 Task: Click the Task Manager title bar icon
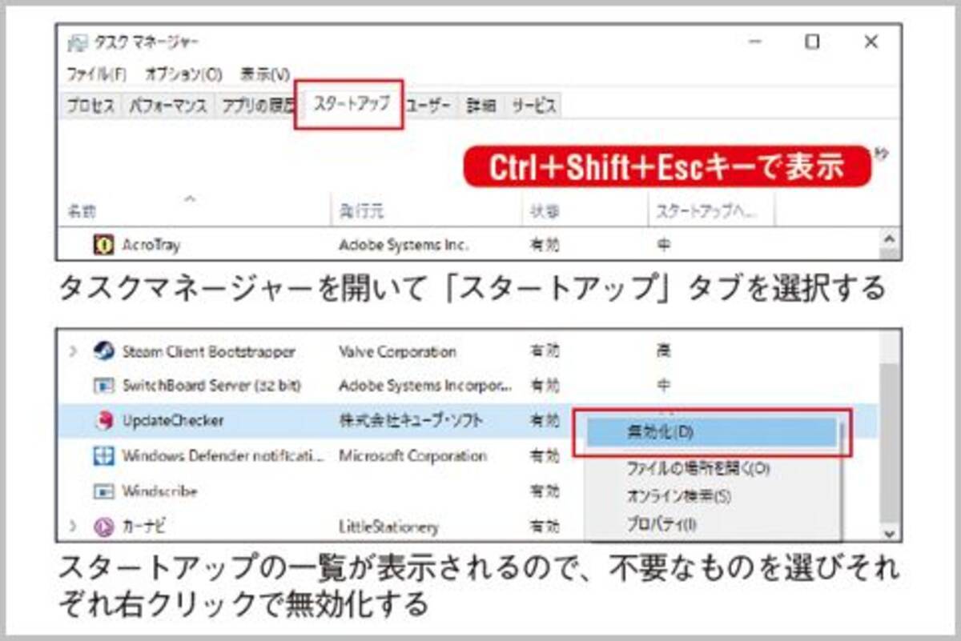tap(78, 42)
